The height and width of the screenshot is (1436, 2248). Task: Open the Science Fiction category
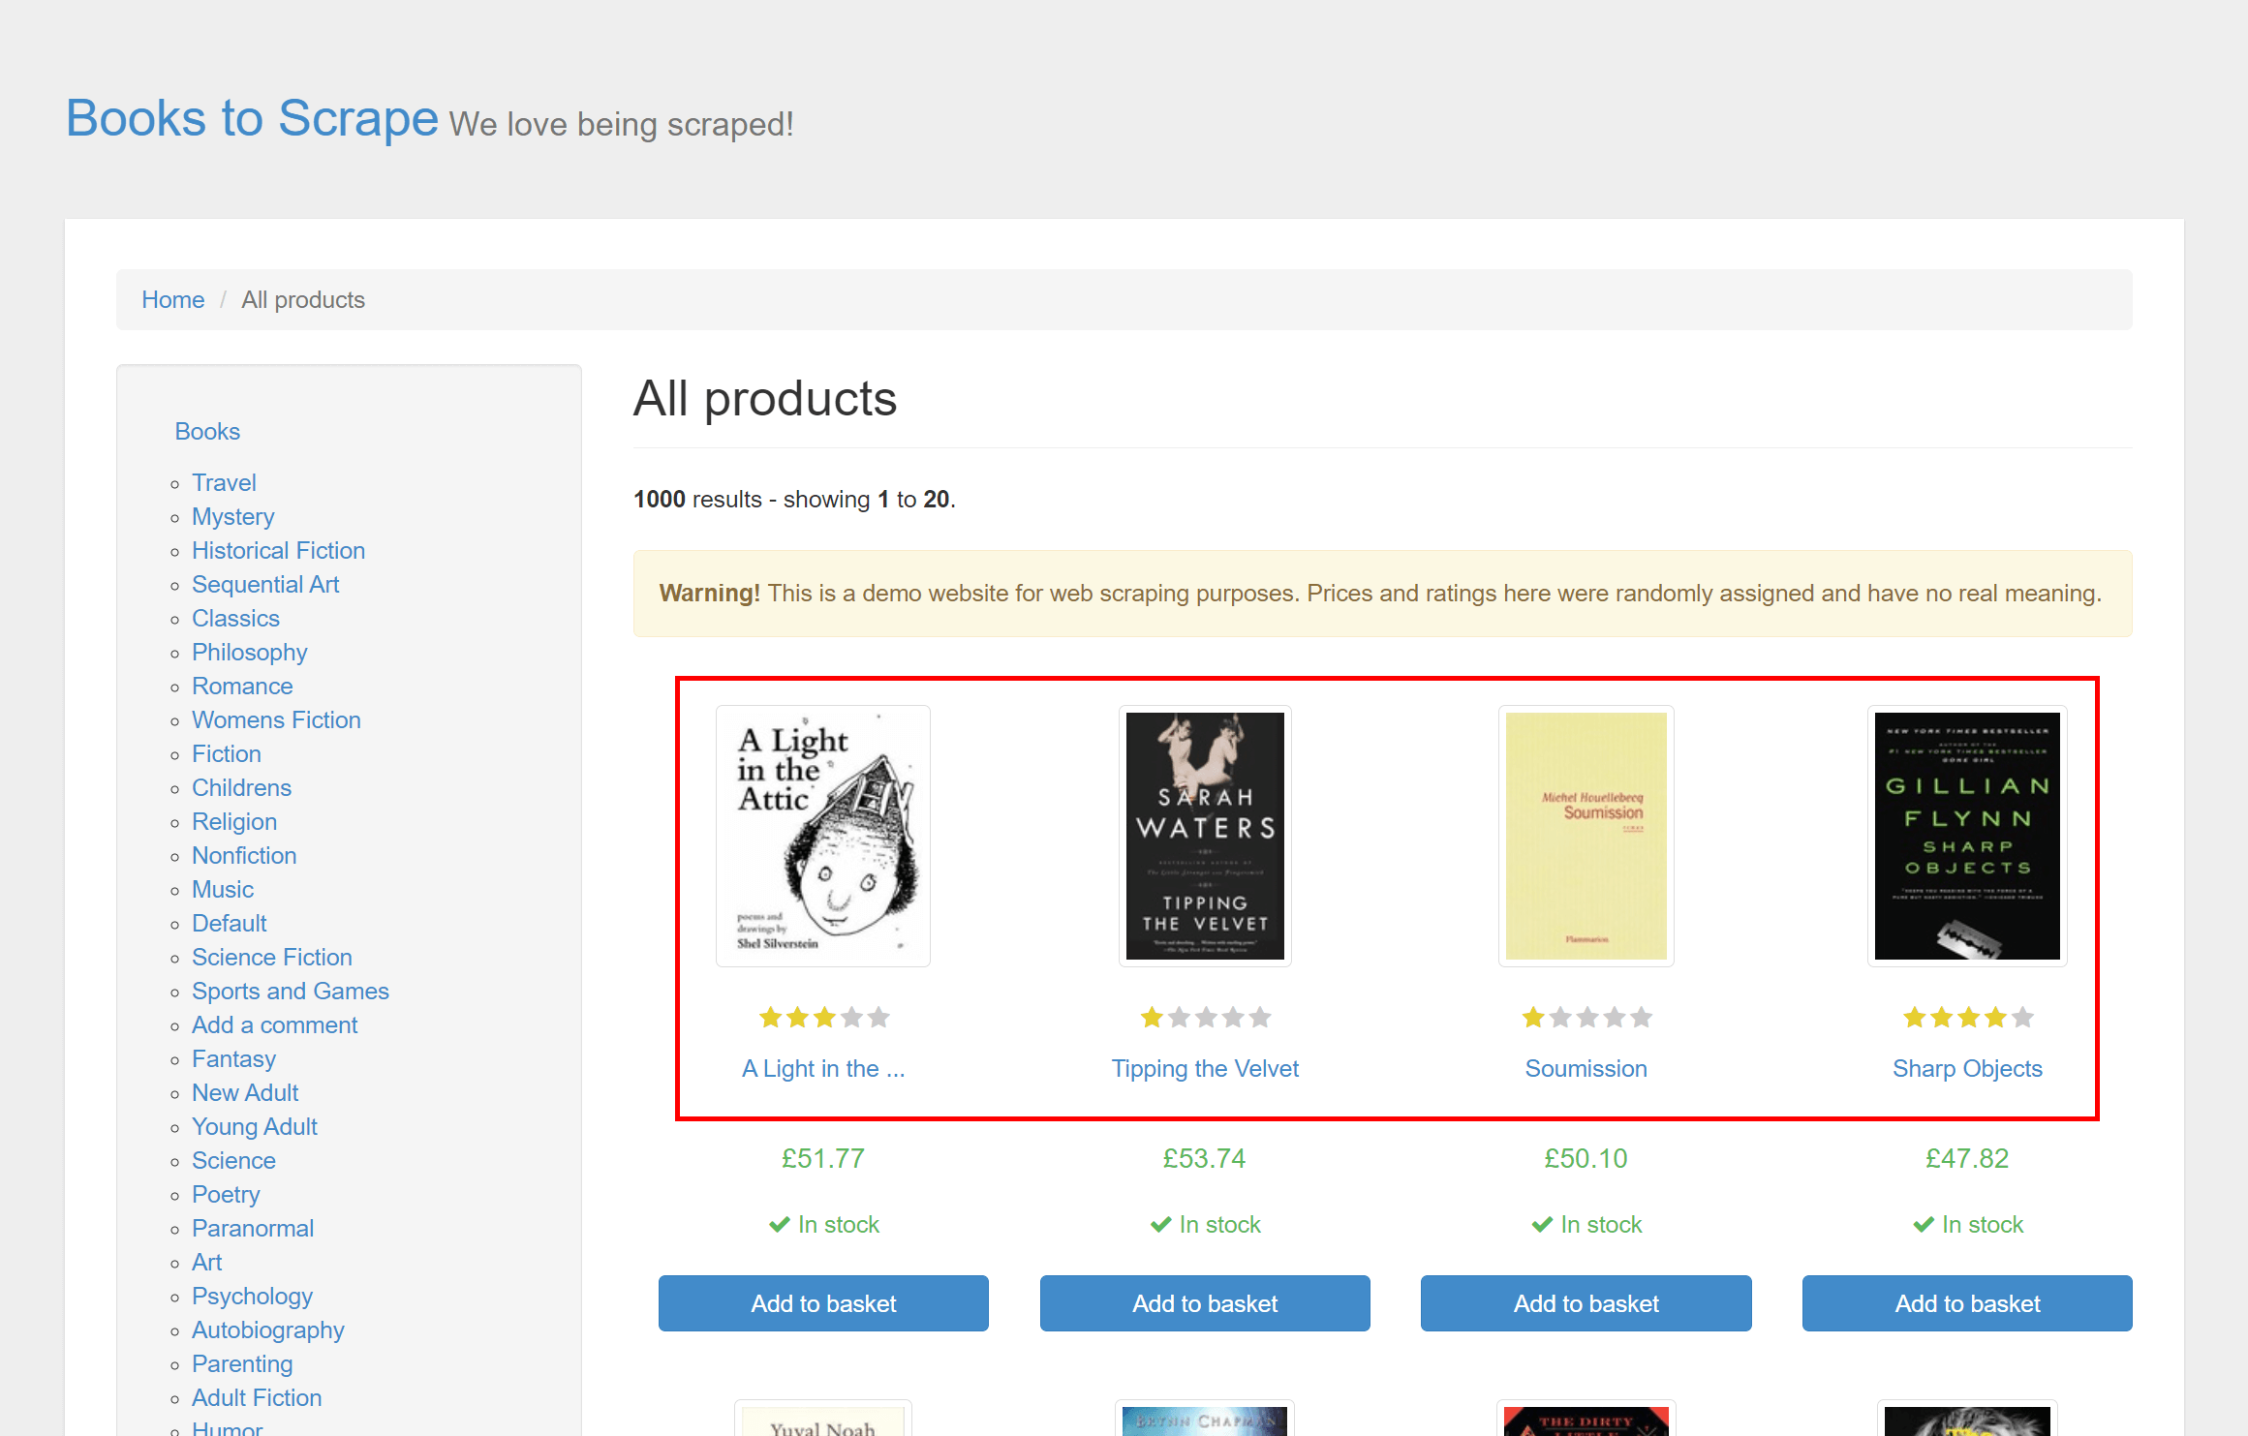pos(272,957)
